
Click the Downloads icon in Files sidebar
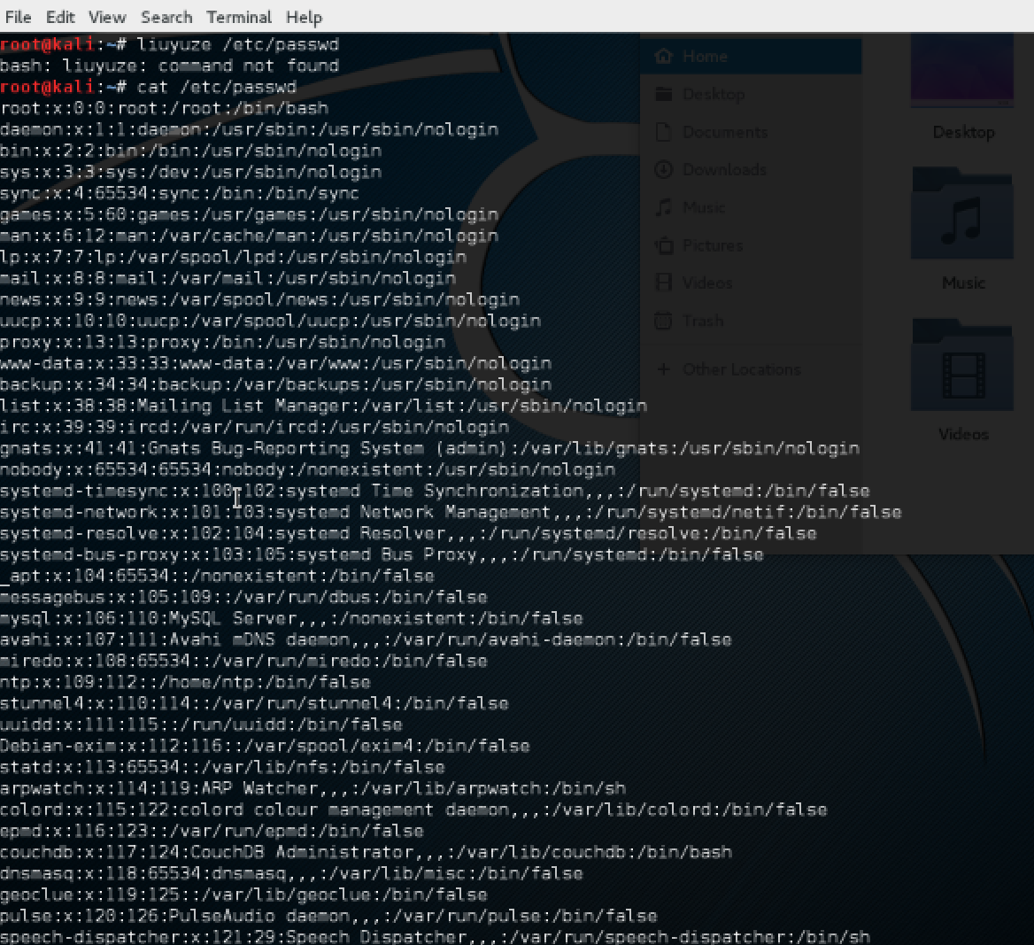[x=663, y=169]
